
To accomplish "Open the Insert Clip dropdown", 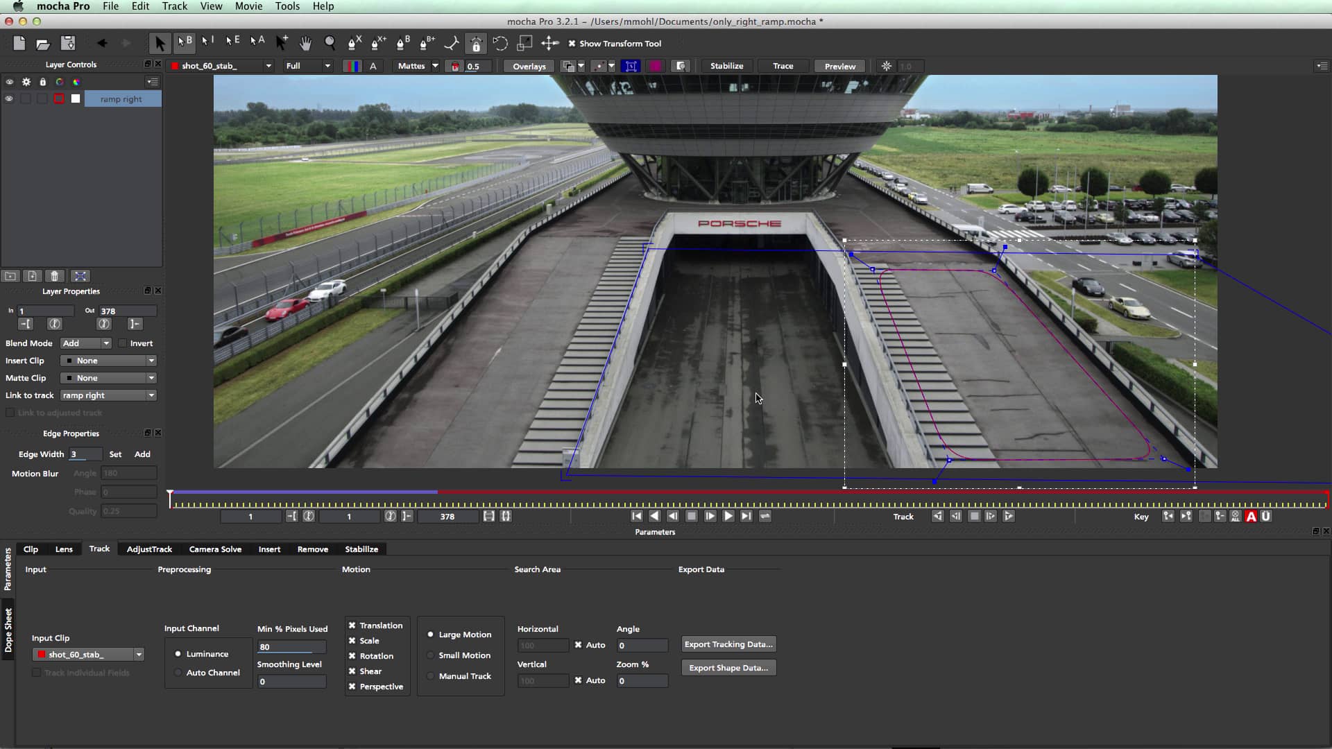I will click(108, 360).
